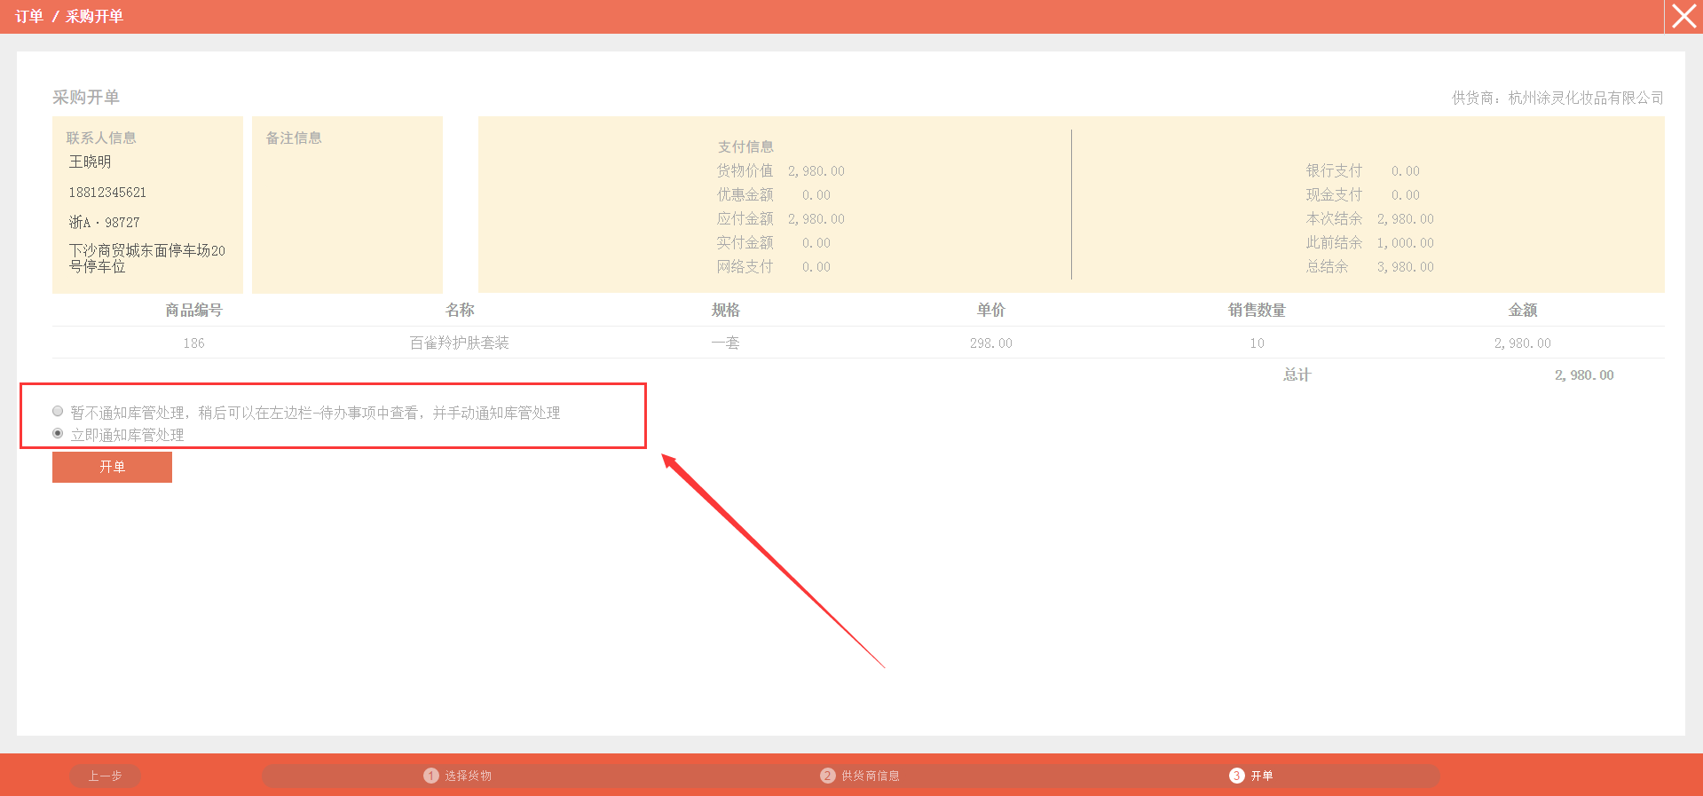Click the 规格 column header
1703x796 pixels.
tap(725, 310)
